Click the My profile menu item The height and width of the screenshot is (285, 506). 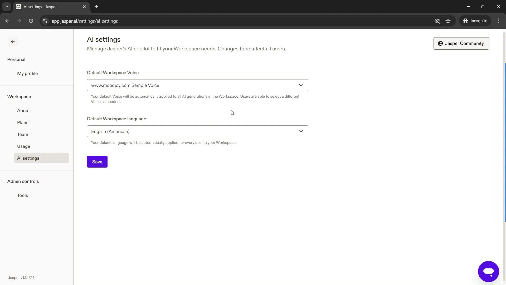point(27,73)
